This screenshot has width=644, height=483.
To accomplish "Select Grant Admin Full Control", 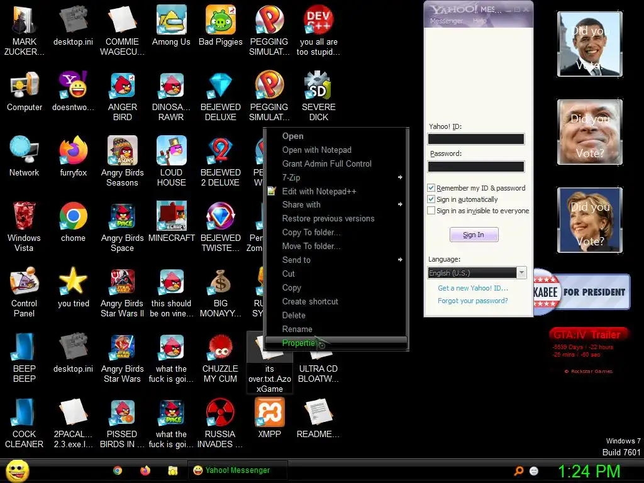I will point(336,164).
